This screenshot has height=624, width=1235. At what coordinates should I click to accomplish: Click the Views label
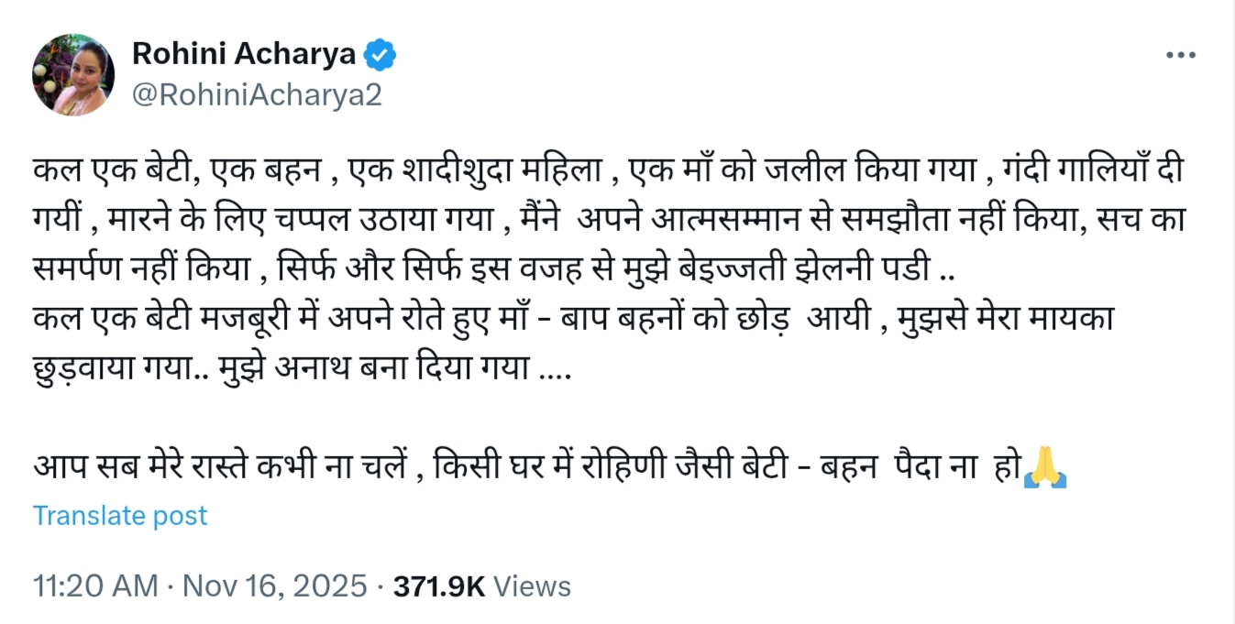click(537, 586)
